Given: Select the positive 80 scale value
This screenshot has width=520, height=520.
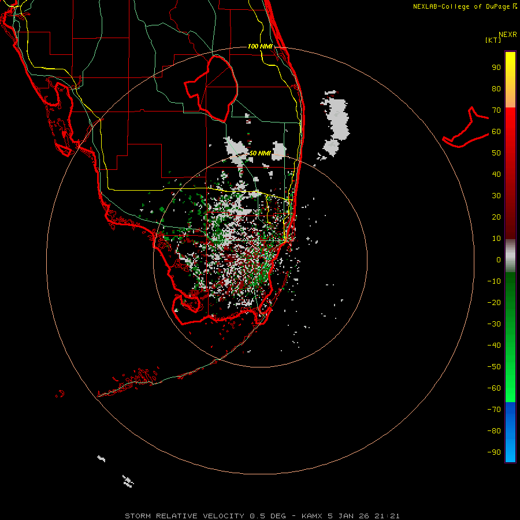Looking at the screenshot, I should coord(496,89).
